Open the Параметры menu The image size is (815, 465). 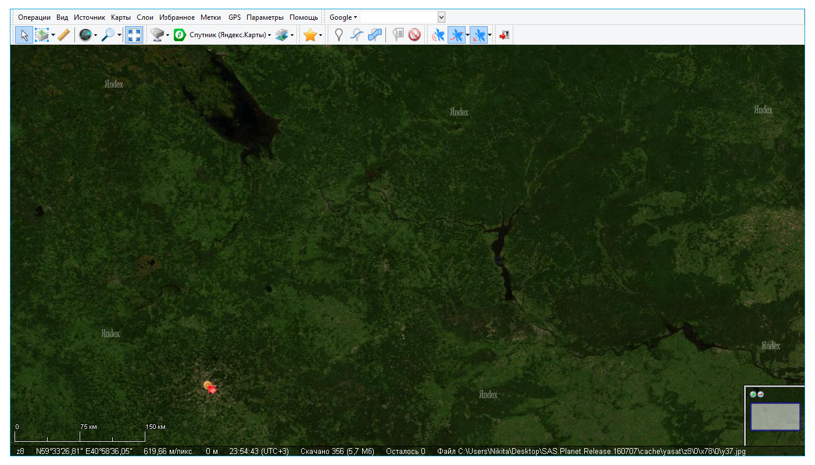point(264,17)
